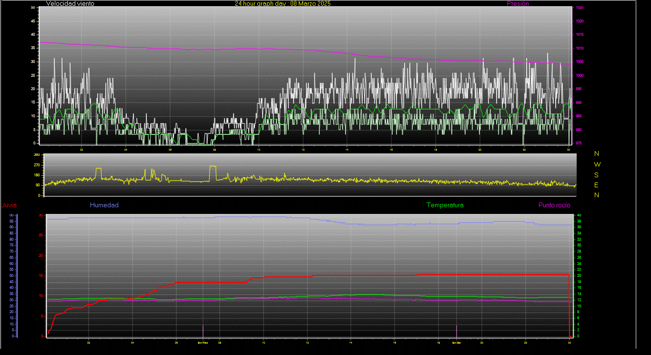Click the green 'Temperatura' legend label
Viewport: 651px width, 355px height.
(x=445, y=205)
